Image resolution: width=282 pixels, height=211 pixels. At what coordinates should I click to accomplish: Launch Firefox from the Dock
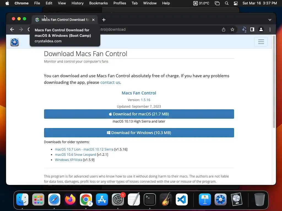click(x=70, y=199)
